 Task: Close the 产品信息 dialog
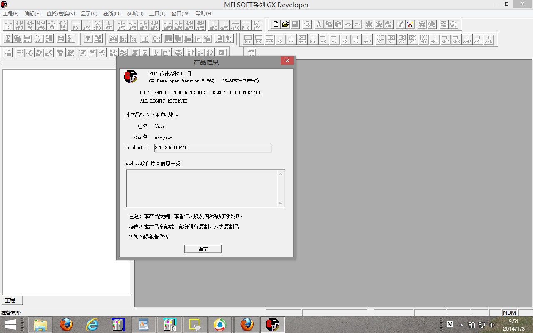coord(287,61)
